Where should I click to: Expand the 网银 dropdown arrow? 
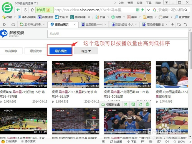click(124, 17)
